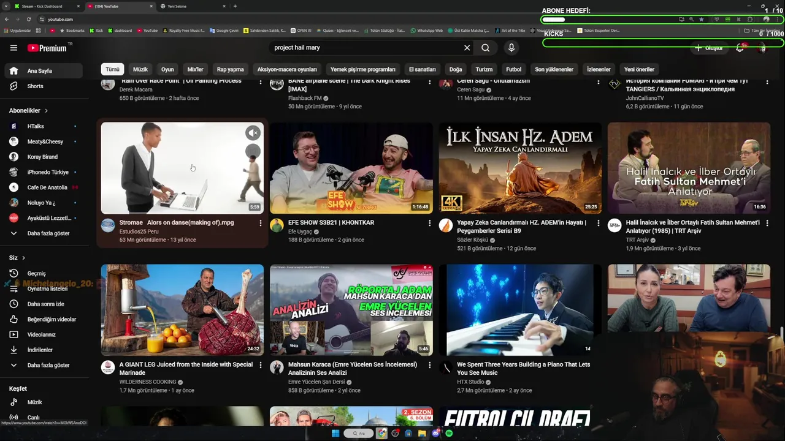The height and width of the screenshot is (441, 785).
Task: Open Windows Start menu
Action: point(335,434)
